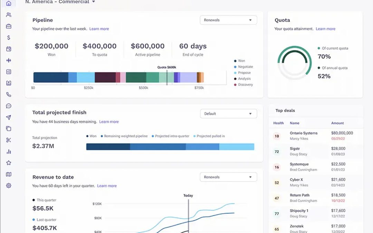The width and height of the screenshot is (373, 233).
Task: Open the briefcase accounts sidebar icon
Action: tap(9, 26)
